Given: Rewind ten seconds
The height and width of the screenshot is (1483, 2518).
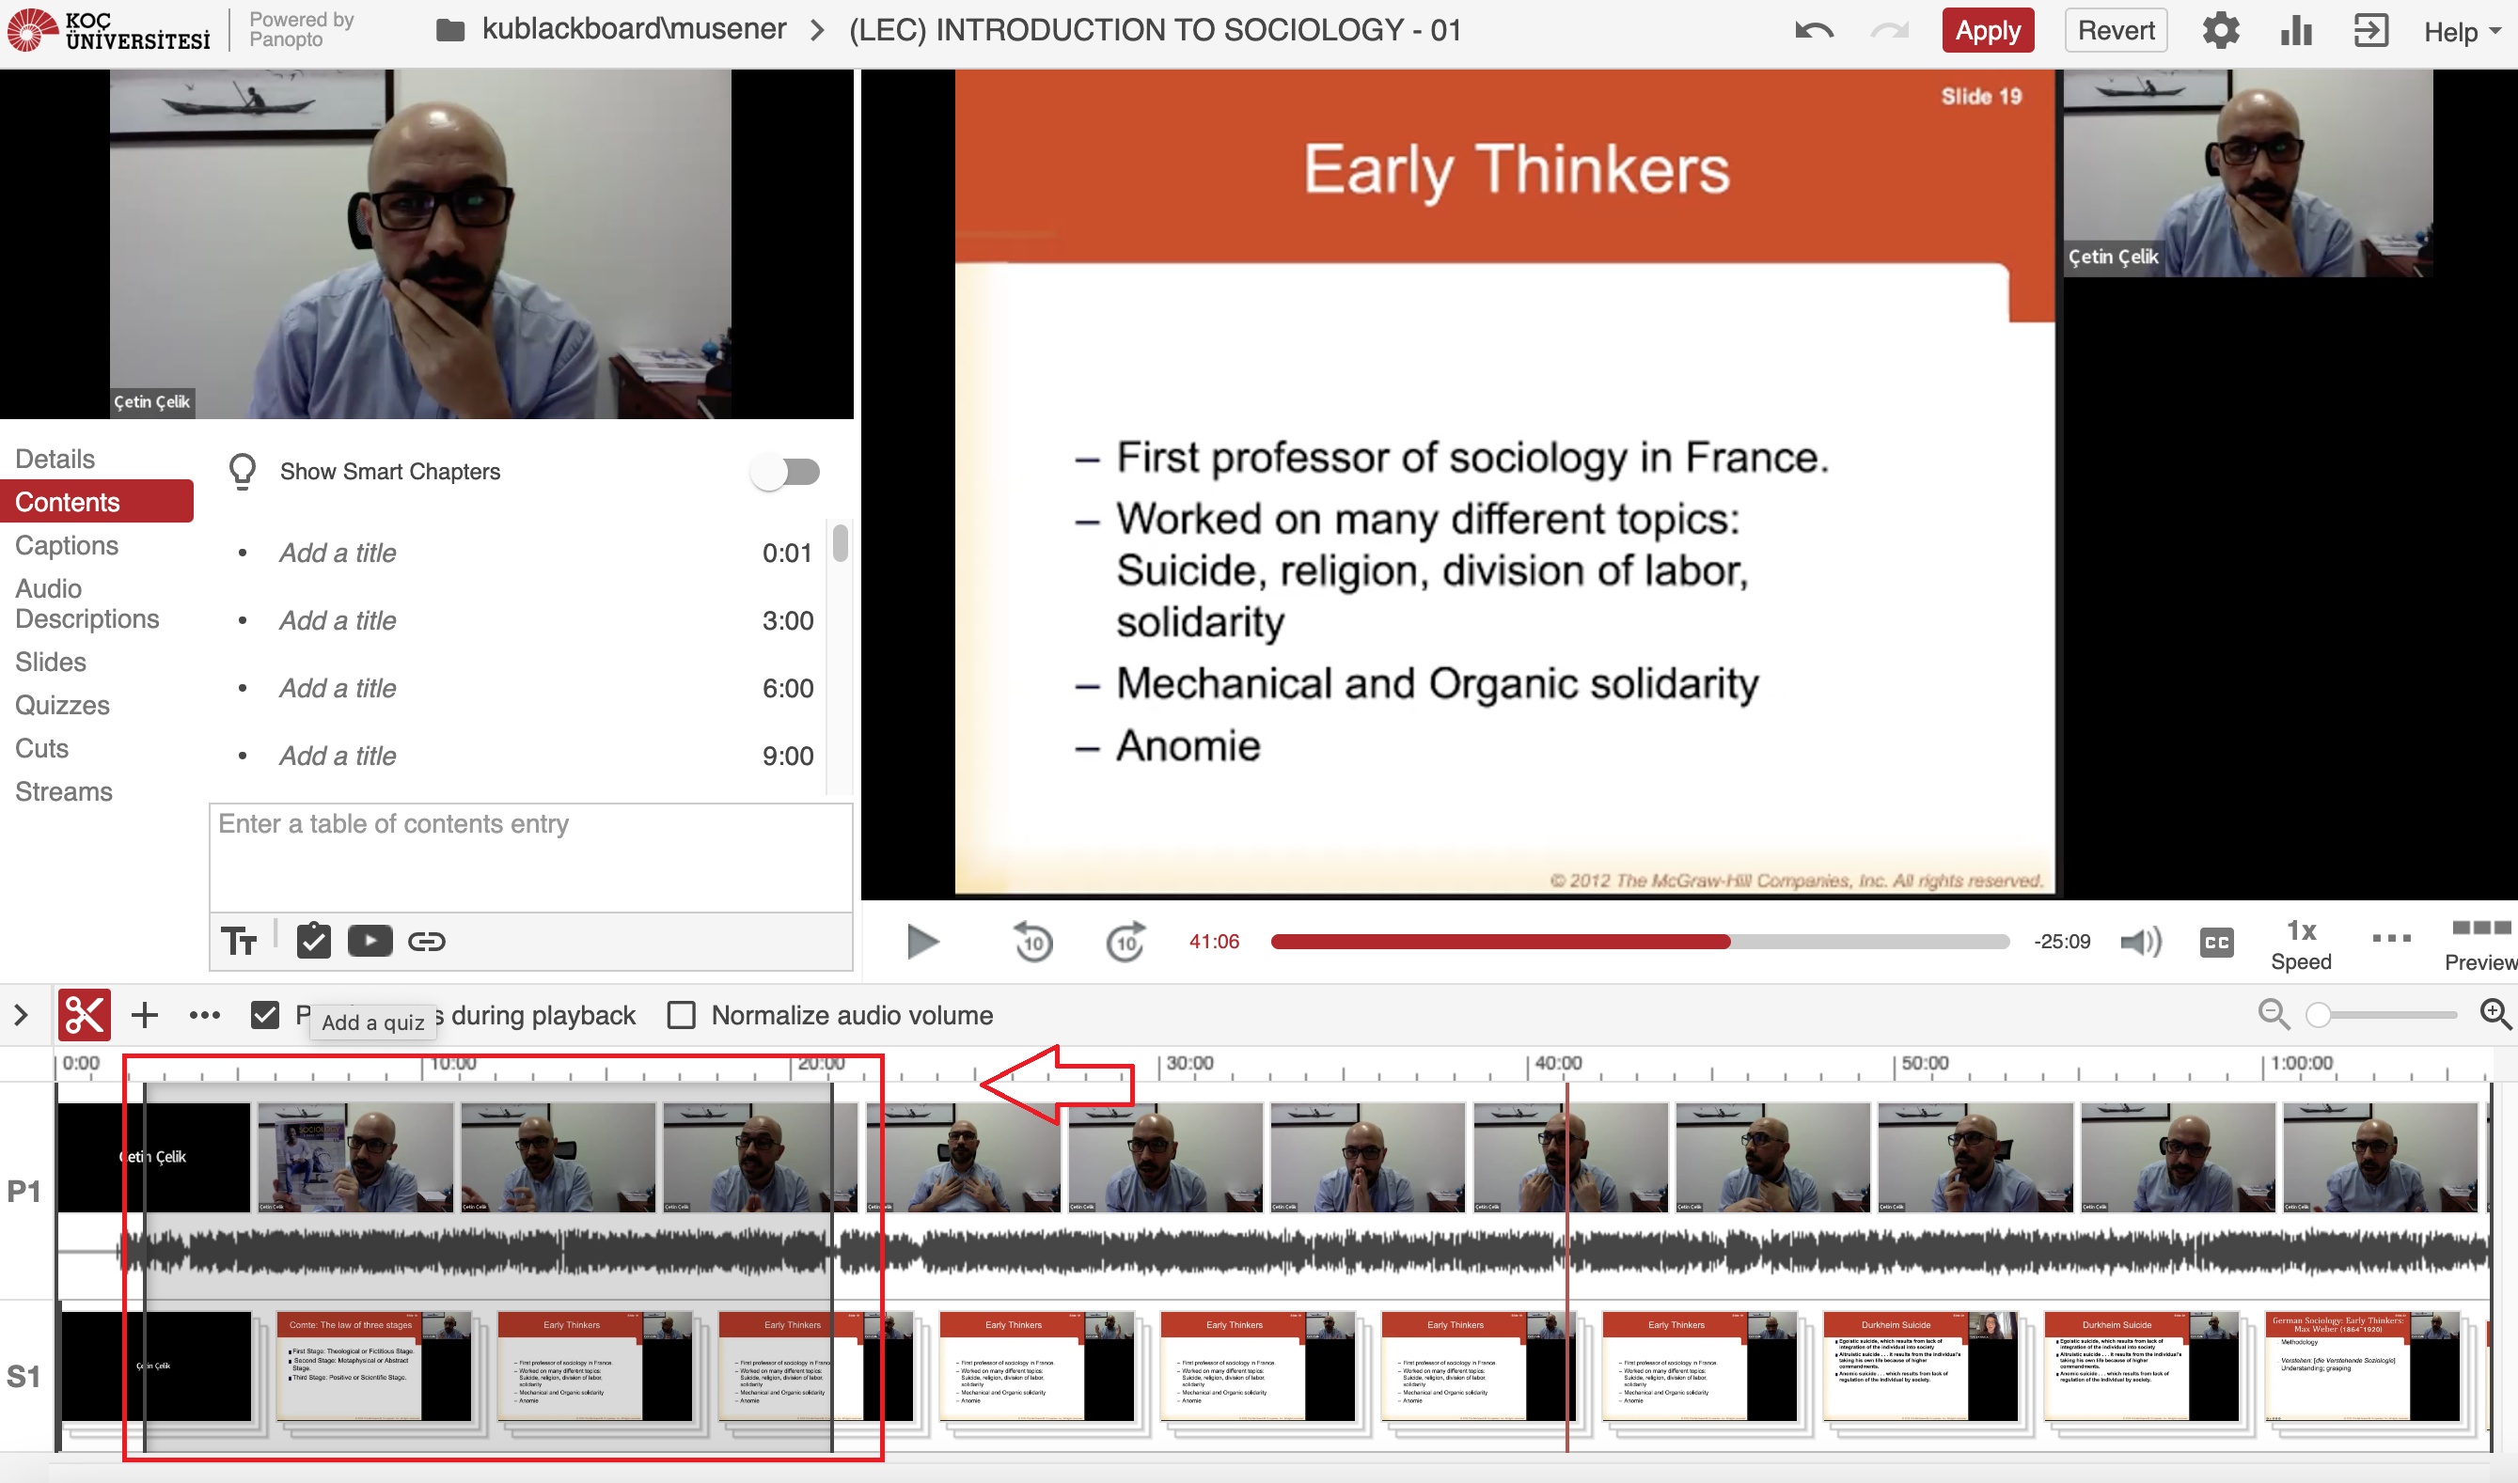Looking at the screenshot, I should pos(1032,943).
